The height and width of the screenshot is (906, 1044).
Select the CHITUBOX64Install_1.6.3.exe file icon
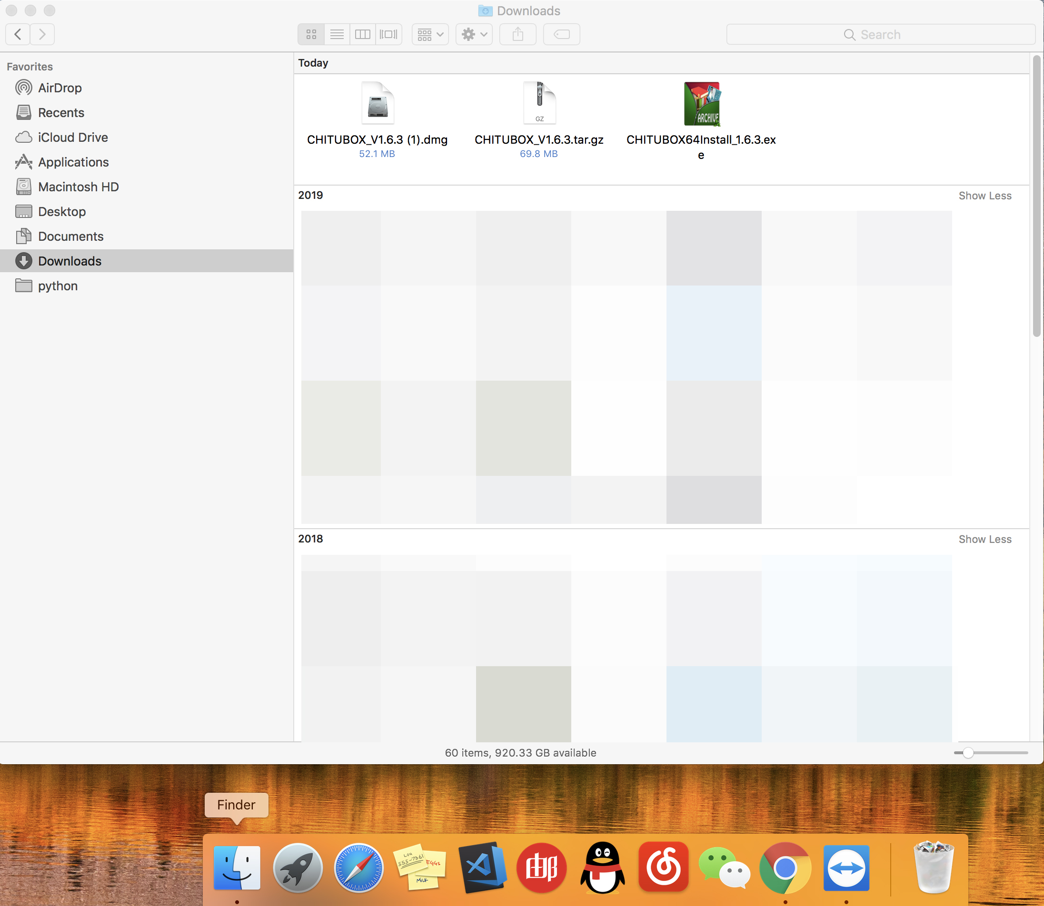[x=702, y=104]
